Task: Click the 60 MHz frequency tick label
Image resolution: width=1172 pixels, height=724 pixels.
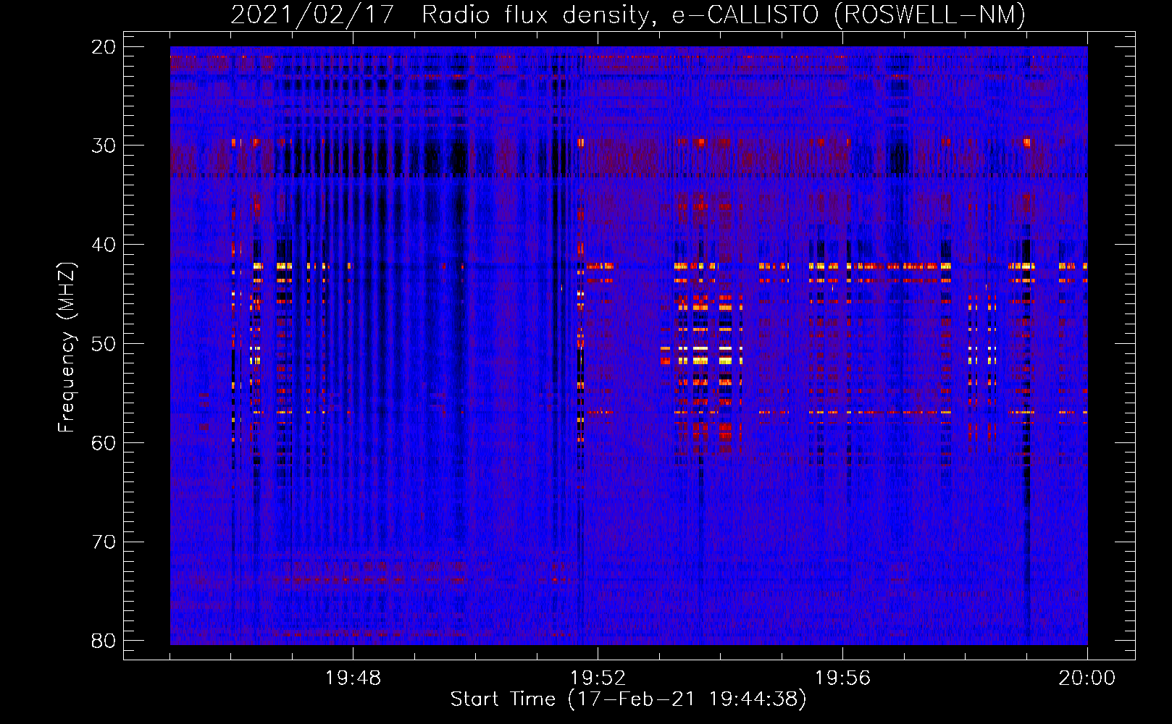Action: [x=104, y=443]
